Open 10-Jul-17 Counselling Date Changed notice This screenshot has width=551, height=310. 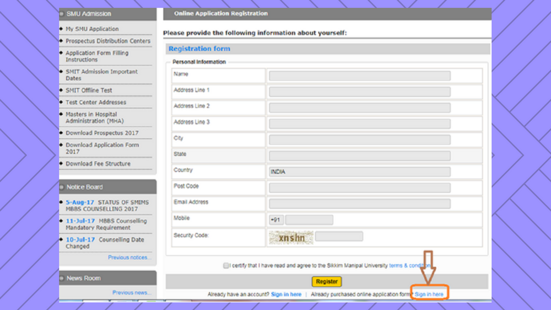[x=105, y=243]
